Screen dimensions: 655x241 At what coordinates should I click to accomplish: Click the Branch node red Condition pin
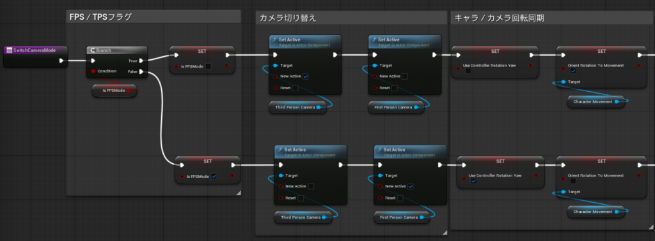click(x=93, y=71)
